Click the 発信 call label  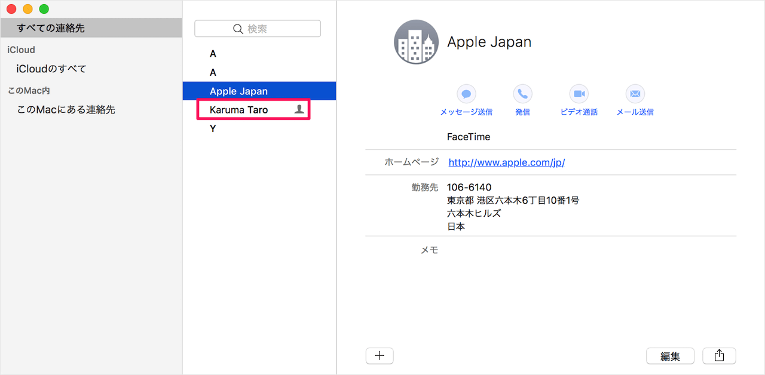coord(522,112)
